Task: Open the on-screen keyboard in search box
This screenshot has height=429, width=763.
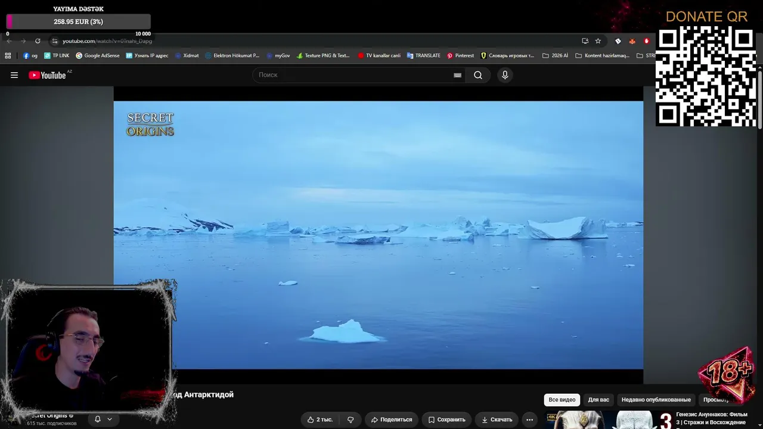Action: coord(457,75)
